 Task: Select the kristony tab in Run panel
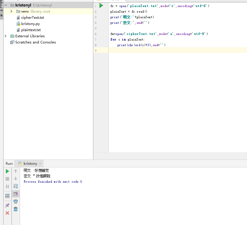pos(30,164)
